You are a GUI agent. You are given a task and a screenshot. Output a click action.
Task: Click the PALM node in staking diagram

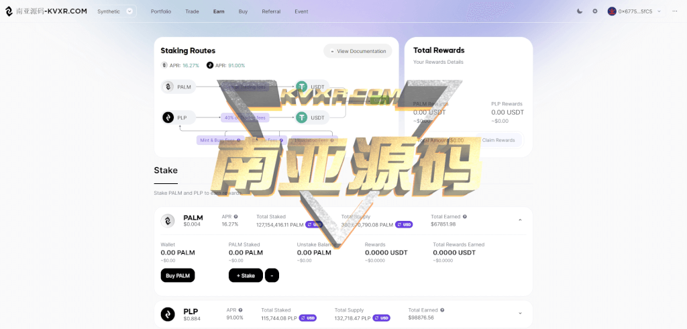click(178, 87)
